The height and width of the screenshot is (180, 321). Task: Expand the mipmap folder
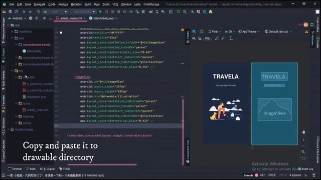coord(16,116)
